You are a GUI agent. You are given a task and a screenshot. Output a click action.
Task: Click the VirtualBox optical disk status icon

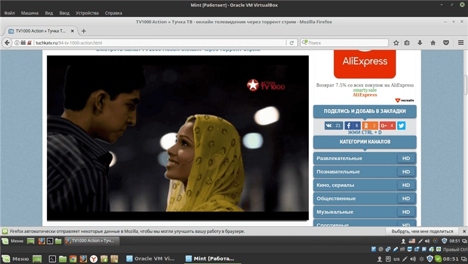coord(381,249)
